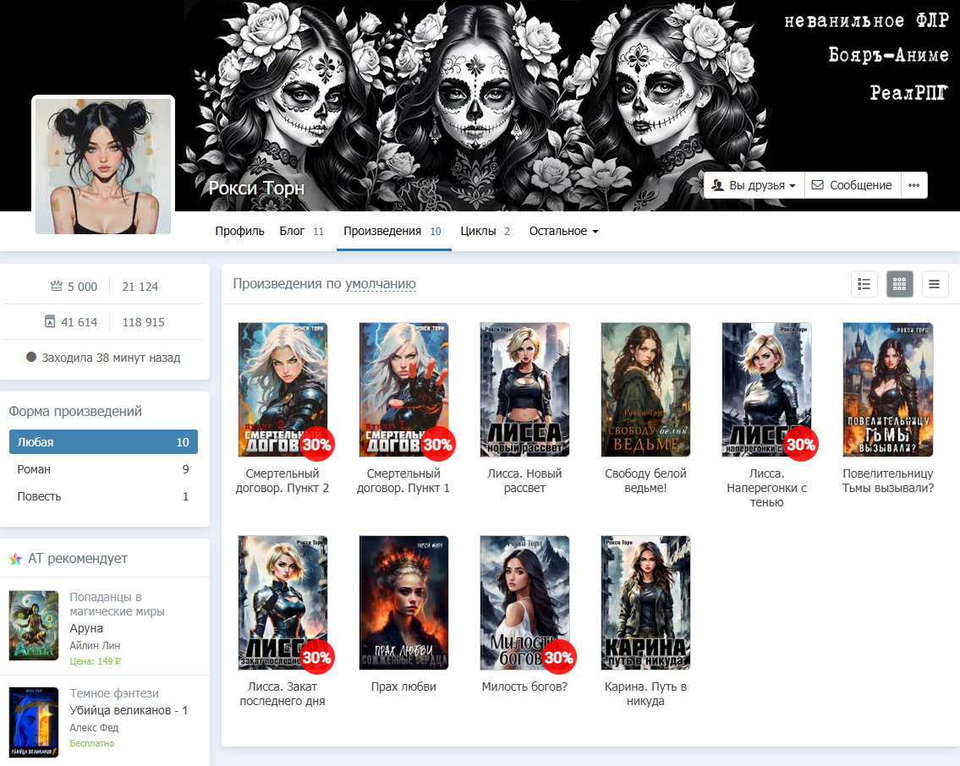Filter works by Роман form
Viewport: 960px width, 766px height.
pyautogui.click(x=103, y=469)
